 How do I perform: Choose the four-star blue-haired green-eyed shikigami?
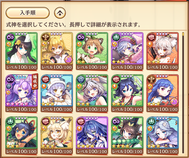[92, 135]
